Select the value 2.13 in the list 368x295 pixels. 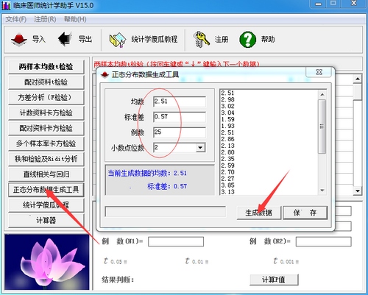click(227, 146)
